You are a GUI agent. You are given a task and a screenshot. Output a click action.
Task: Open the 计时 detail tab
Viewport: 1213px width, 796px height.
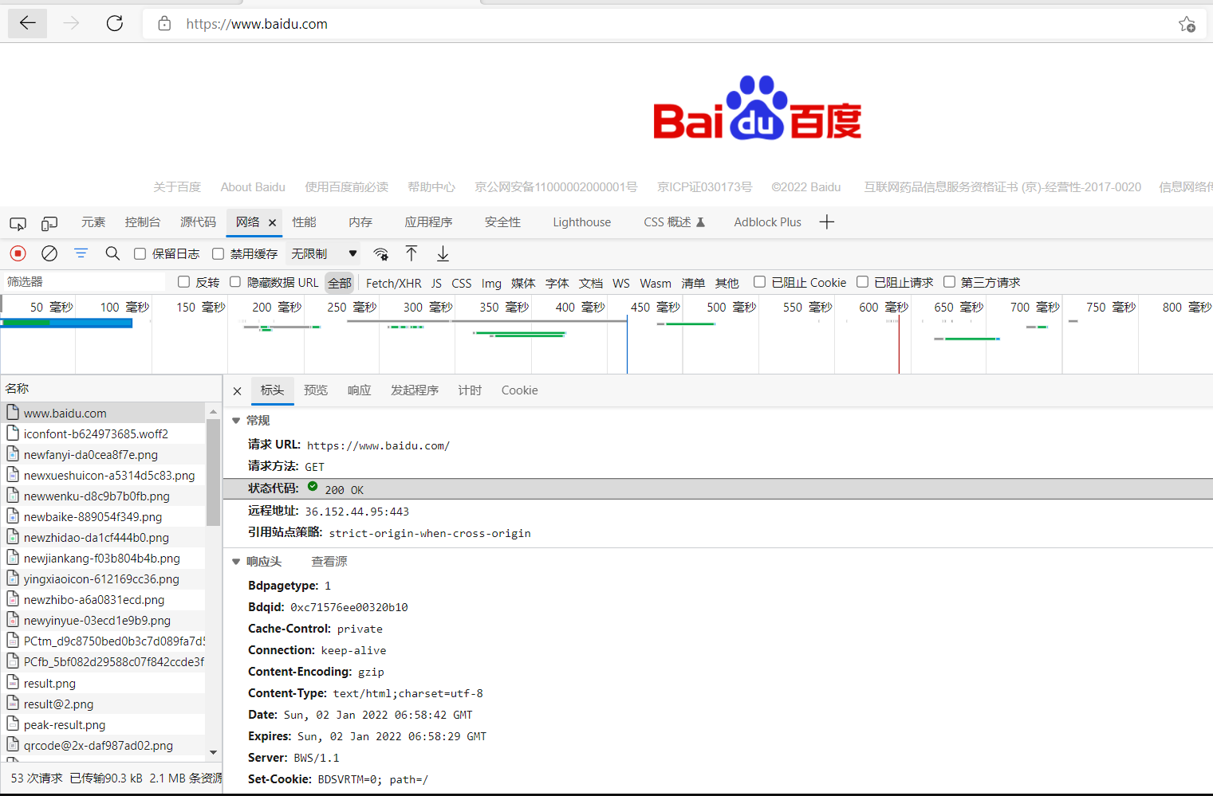(x=470, y=390)
